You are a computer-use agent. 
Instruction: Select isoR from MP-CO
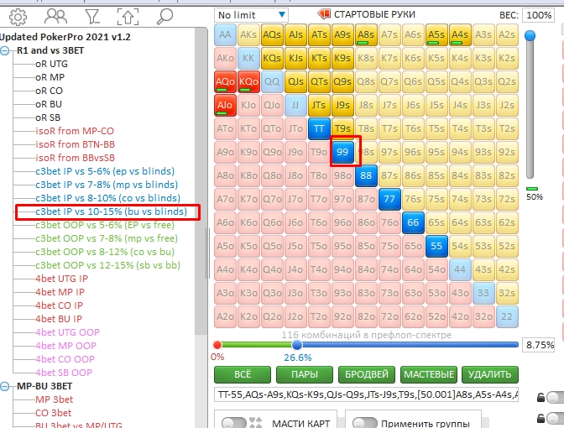pyautogui.click(x=75, y=131)
